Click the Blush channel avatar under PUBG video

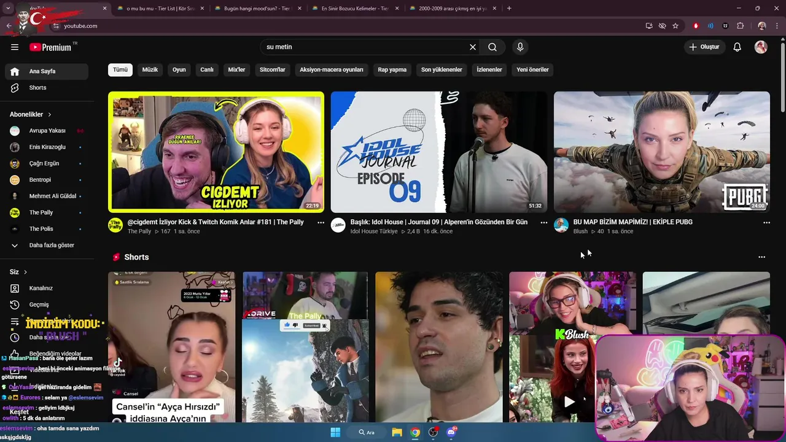coord(561,225)
